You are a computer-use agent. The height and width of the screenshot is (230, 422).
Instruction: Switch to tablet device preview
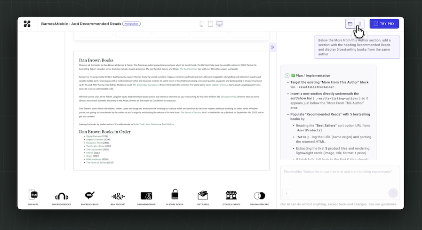pos(210,24)
